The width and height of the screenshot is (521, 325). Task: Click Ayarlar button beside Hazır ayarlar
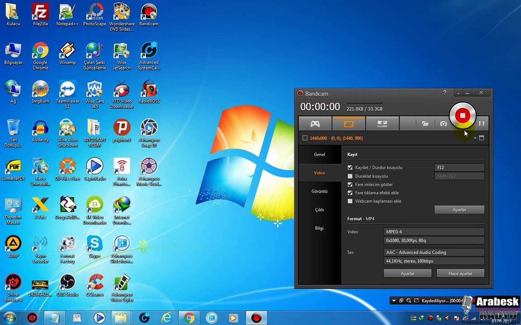[x=407, y=273]
